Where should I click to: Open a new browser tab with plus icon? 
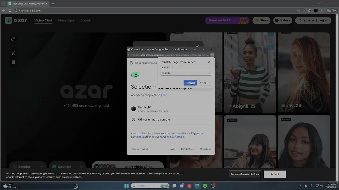click(53, 3)
